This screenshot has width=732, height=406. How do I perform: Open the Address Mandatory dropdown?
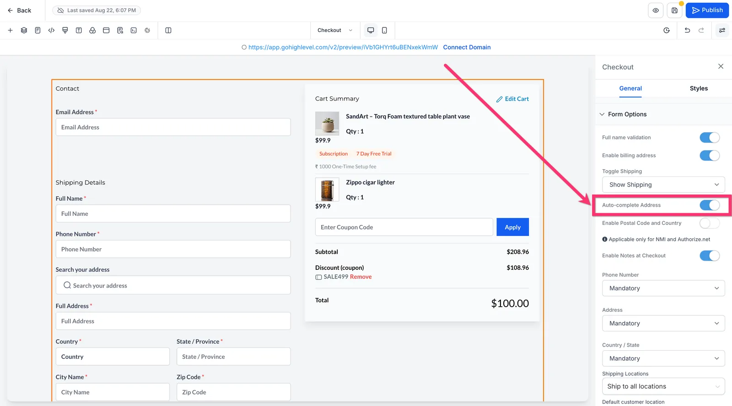click(663, 323)
